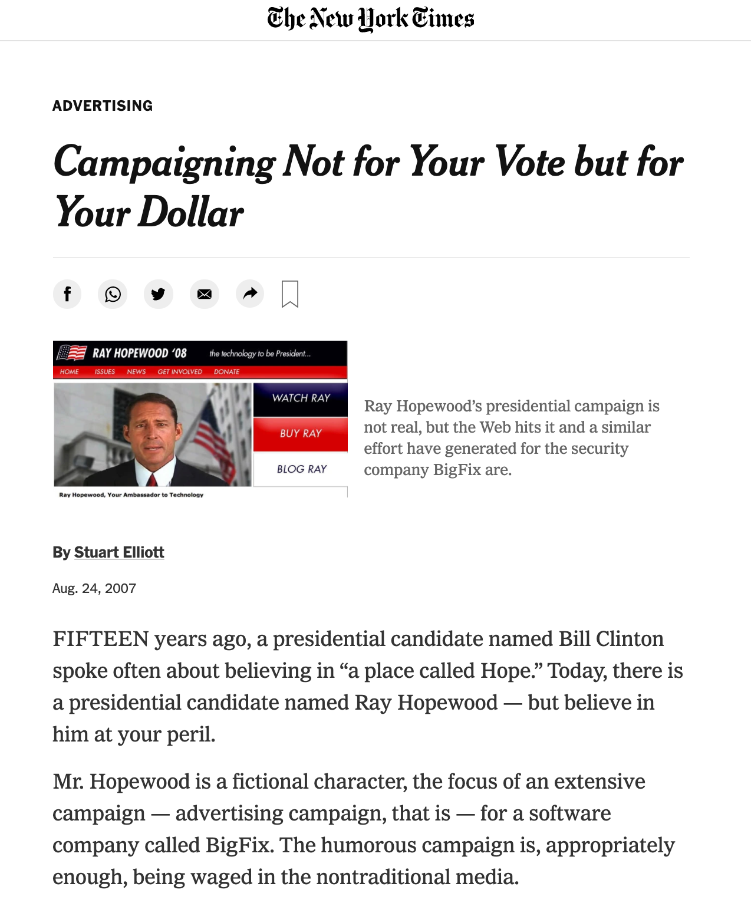Share the article on Facebook

point(67,294)
